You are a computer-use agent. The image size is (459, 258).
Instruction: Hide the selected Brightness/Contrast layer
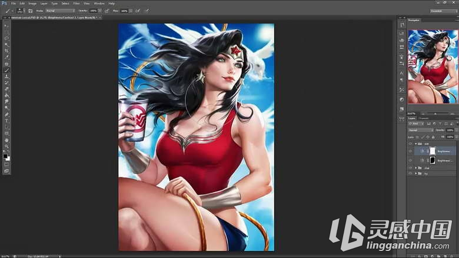click(410, 151)
